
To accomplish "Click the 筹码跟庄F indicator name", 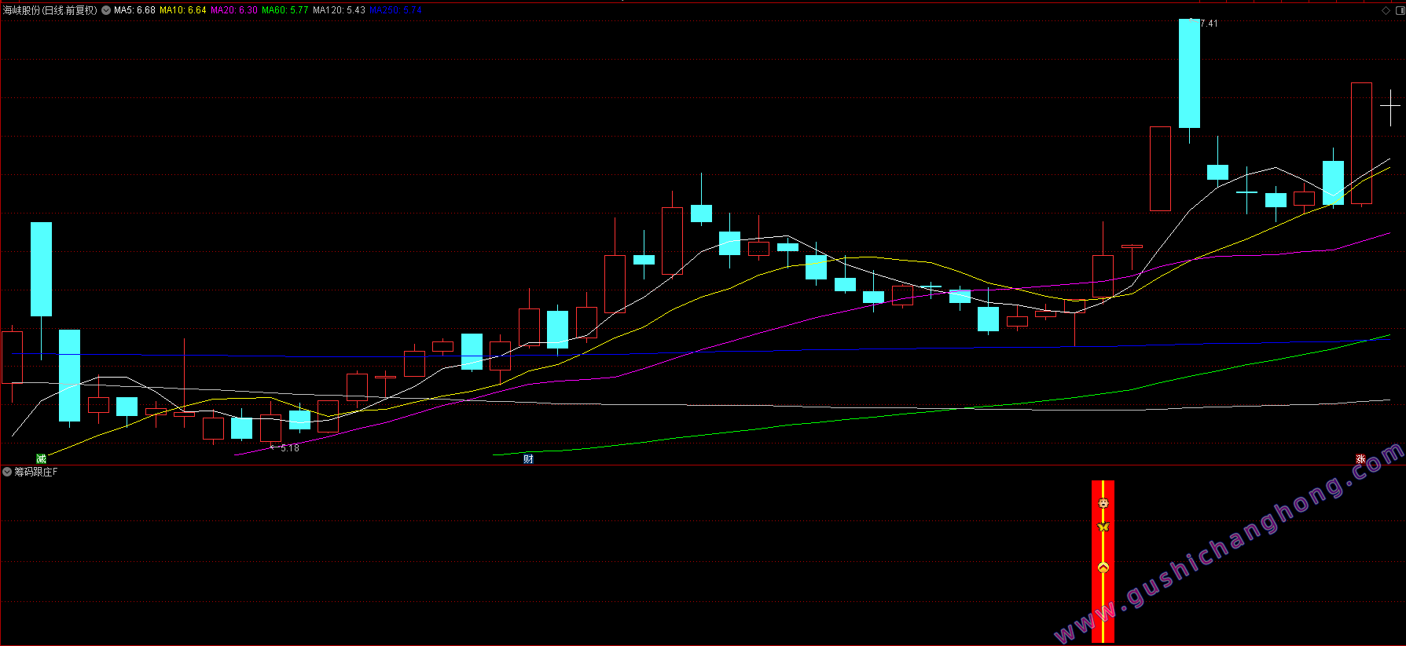I will [36, 472].
